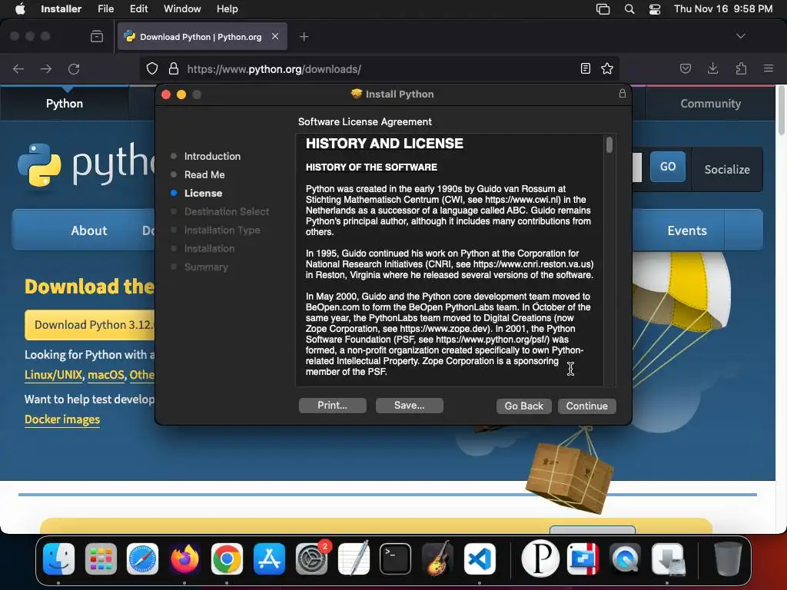
Task: Click the Firefox page scrollbar
Action: 782,111
